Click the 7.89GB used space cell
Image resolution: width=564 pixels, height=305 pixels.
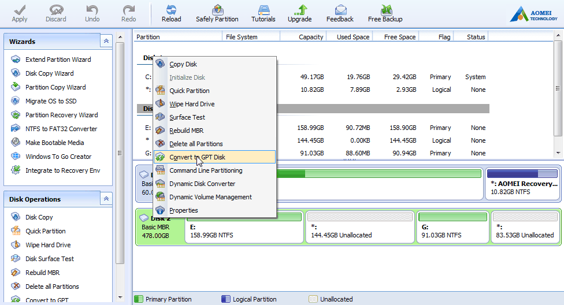point(360,90)
